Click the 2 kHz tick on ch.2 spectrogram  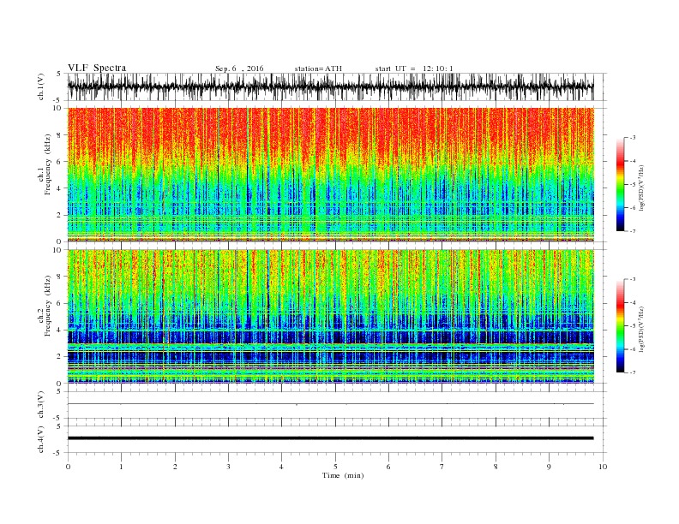(x=59, y=357)
